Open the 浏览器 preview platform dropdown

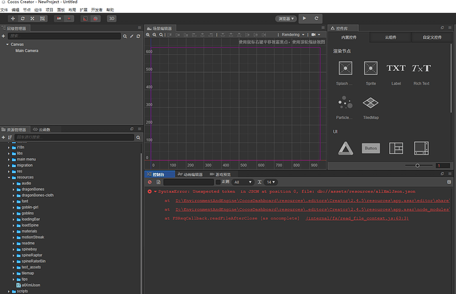tap(286, 18)
